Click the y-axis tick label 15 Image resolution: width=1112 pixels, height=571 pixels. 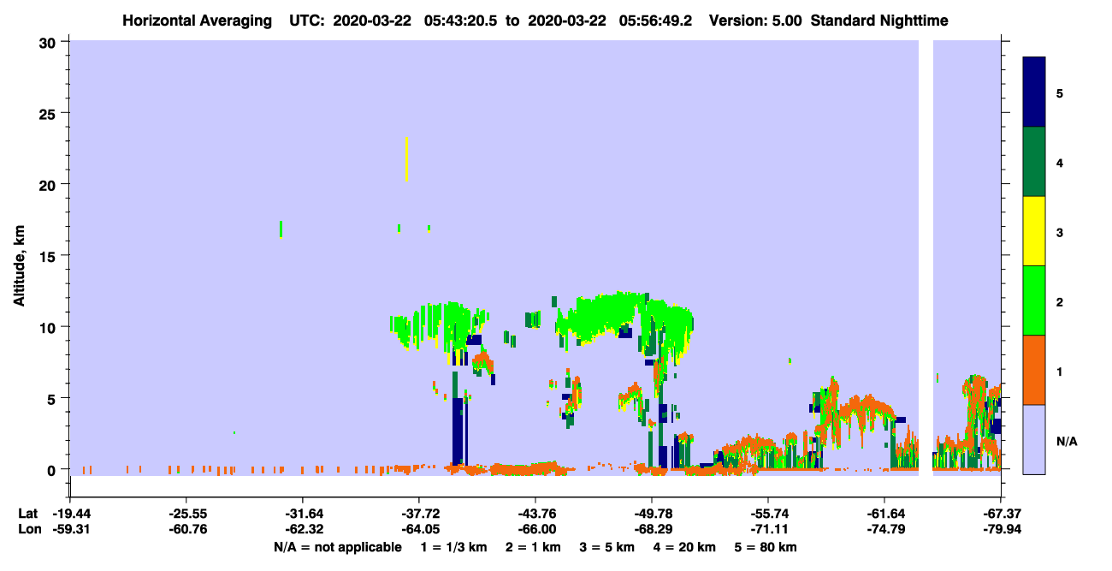point(50,256)
